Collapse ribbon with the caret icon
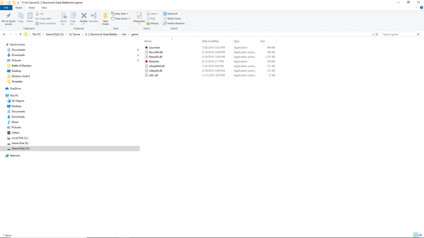This screenshot has width=424, height=238. [x=416, y=8]
